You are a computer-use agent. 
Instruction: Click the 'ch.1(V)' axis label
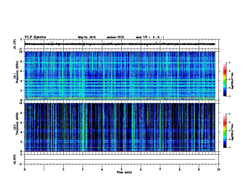coord(15,44)
